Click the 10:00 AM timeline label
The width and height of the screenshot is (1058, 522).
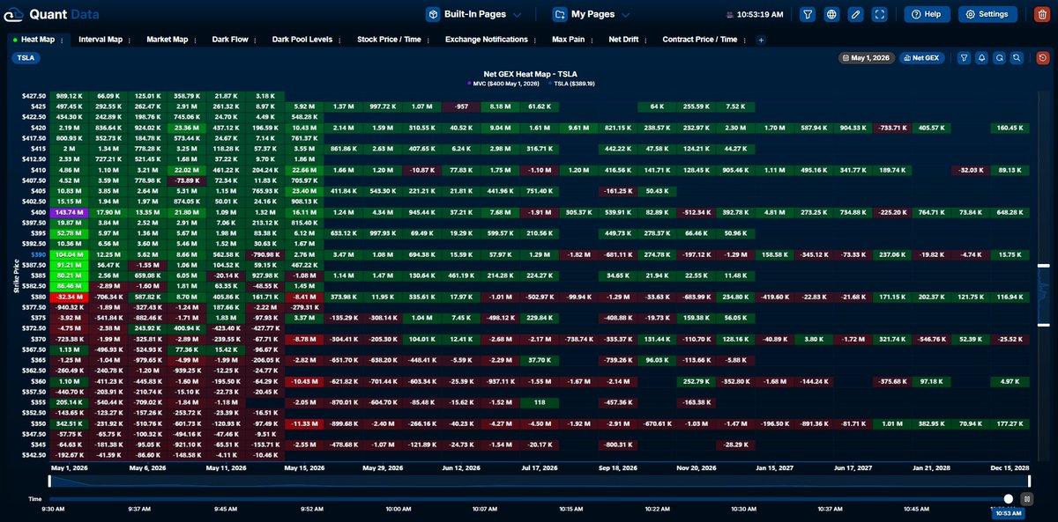(398, 509)
